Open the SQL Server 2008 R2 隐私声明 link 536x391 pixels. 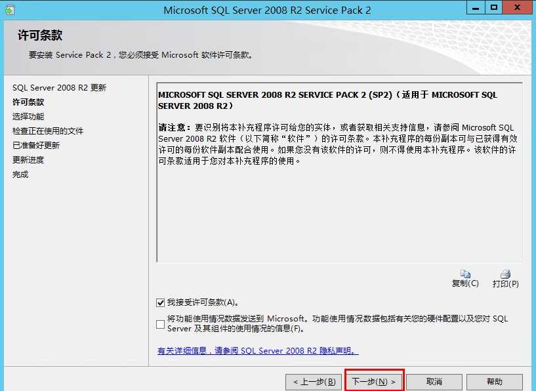(x=258, y=351)
